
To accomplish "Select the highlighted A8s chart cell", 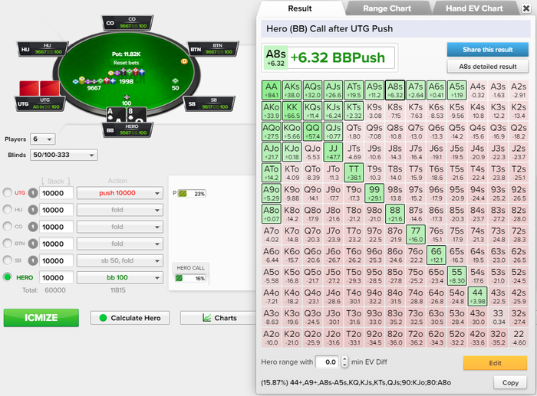I will 395,90.
